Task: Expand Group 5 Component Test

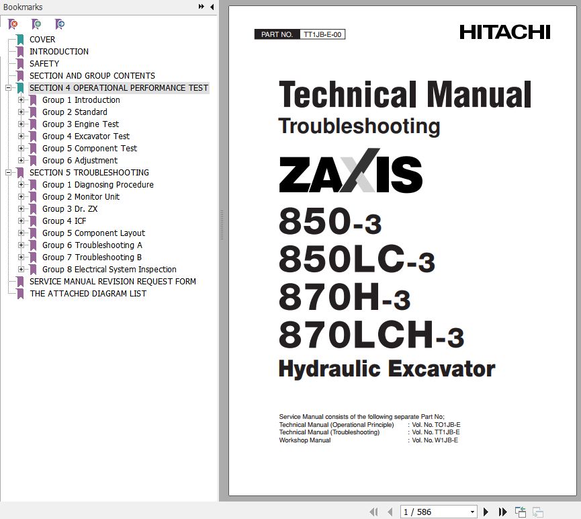Action: tap(21, 149)
